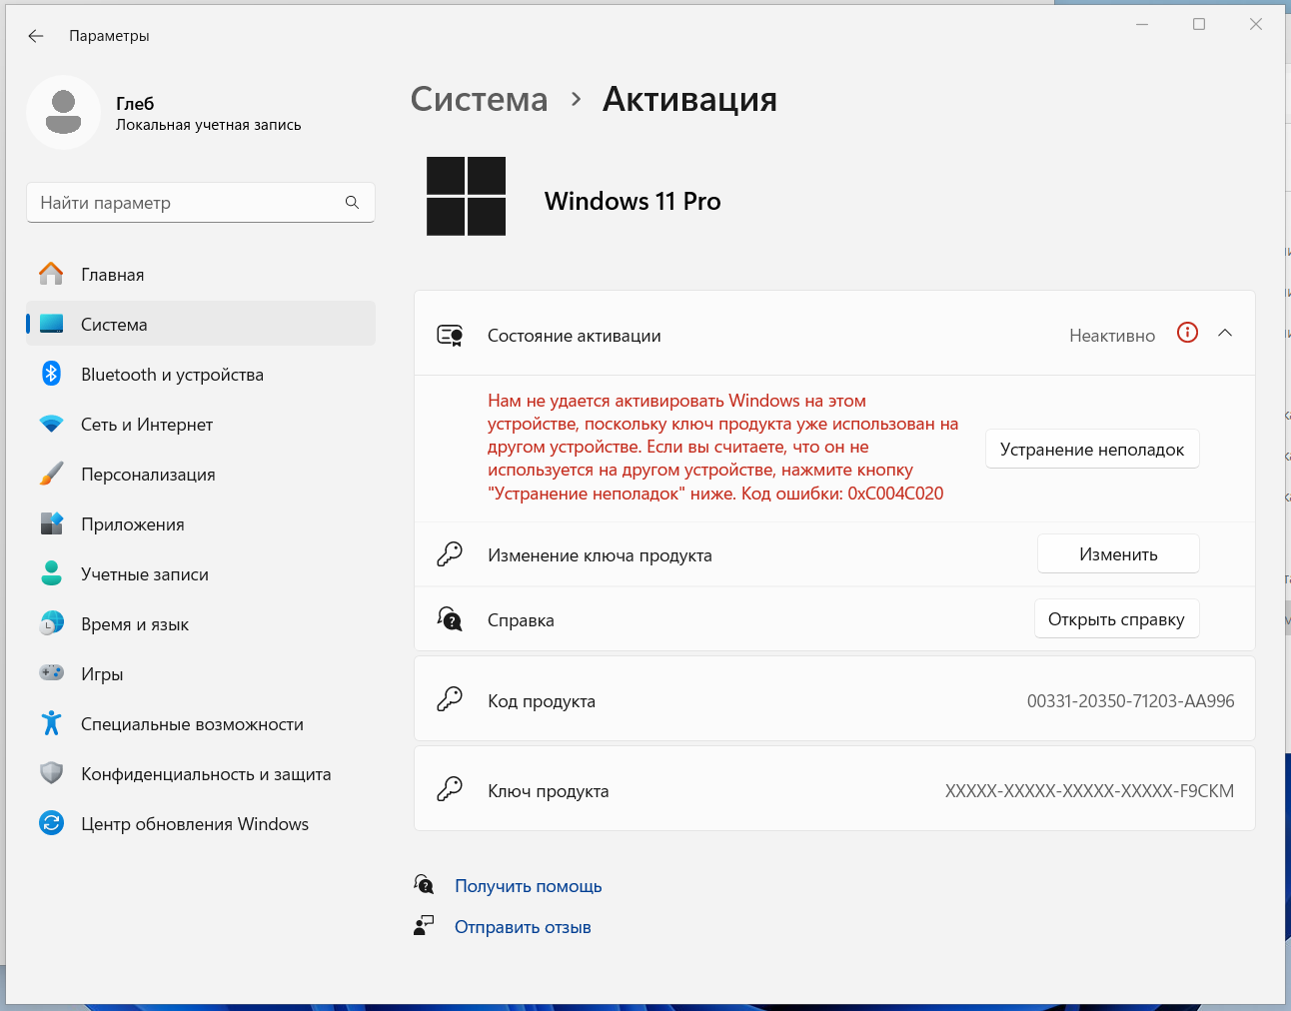This screenshot has height=1011, width=1291.
Task: Click Отправить отзыв link
Action: (523, 927)
